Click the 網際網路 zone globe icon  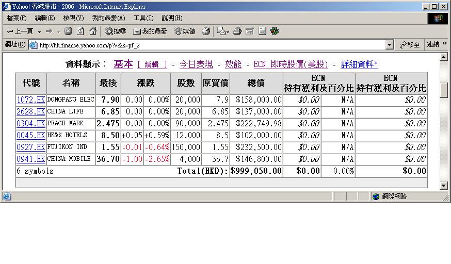pos(376,196)
